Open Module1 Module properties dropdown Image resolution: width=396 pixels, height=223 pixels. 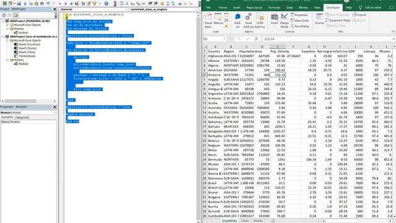[x=54, y=113]
